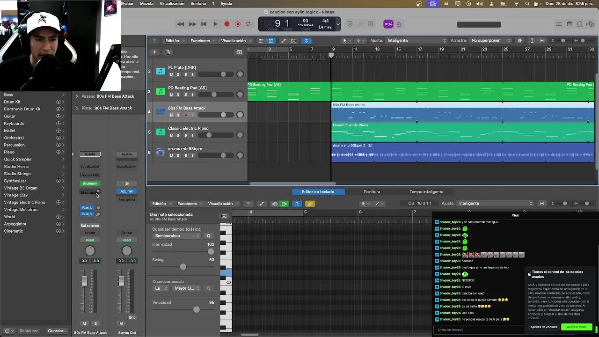Go to beginning of project
The height and width of the screenshot is (337, 599).
[x=204, y=24]
